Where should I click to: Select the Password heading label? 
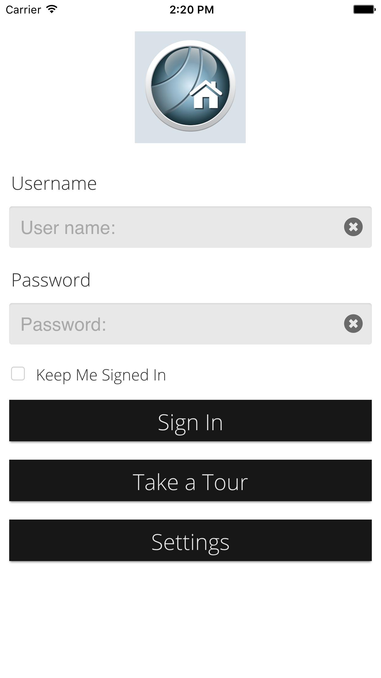pyautogui.click(x=51, y=280)
